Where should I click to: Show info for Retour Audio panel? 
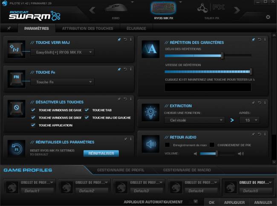tap(265, 134)
